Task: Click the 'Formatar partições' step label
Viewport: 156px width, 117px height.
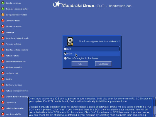Action: coord(13,44)
